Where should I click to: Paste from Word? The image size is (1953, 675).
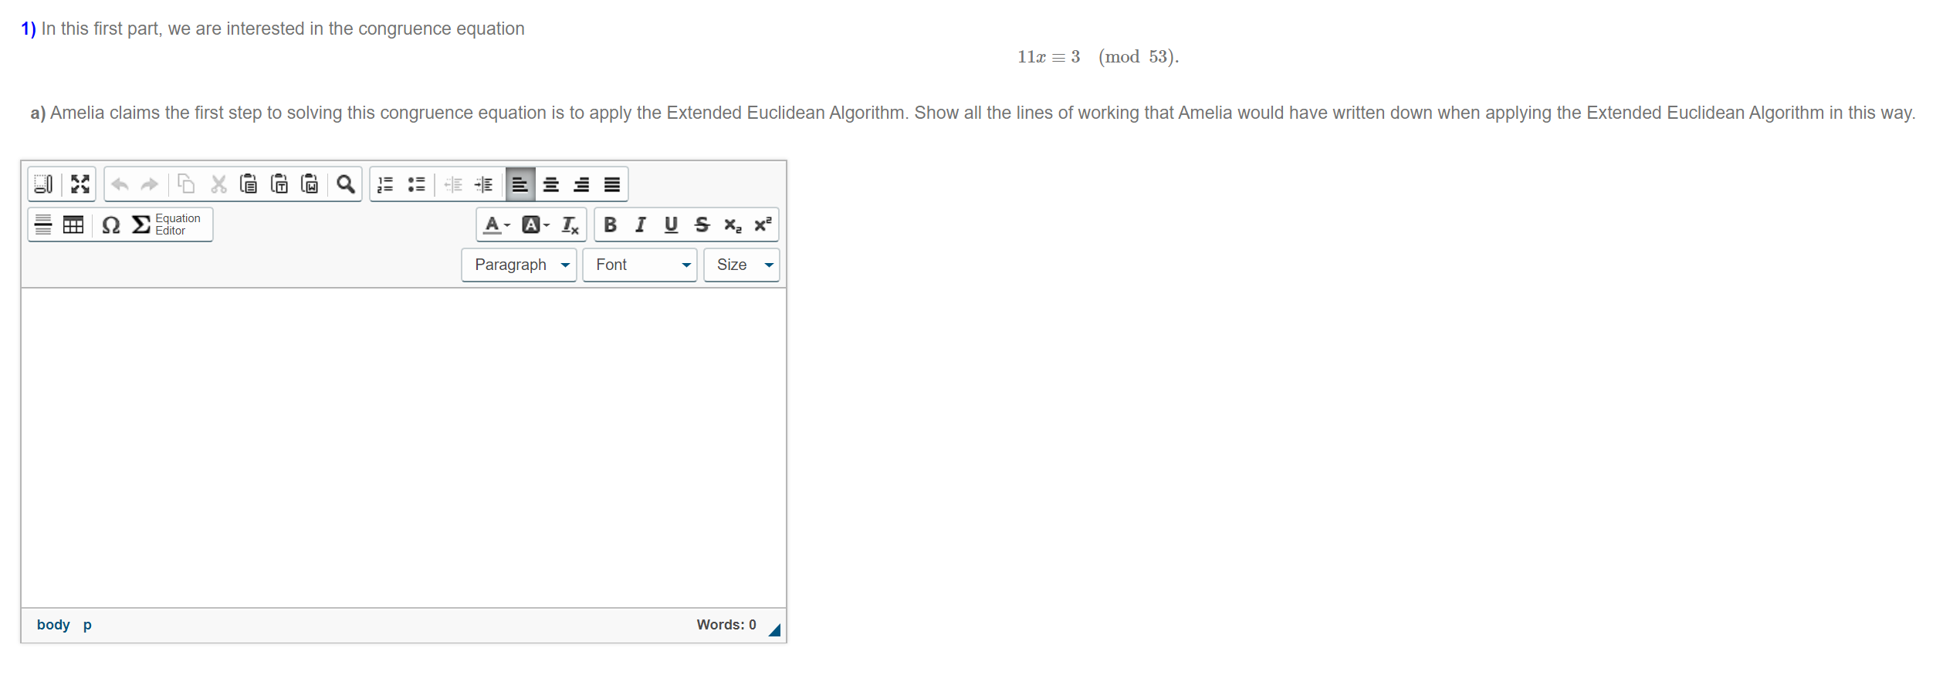310,184
